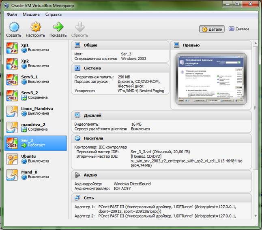Open the Справка menu
Viewport: 262px width, 230px height.
point(54,15)
